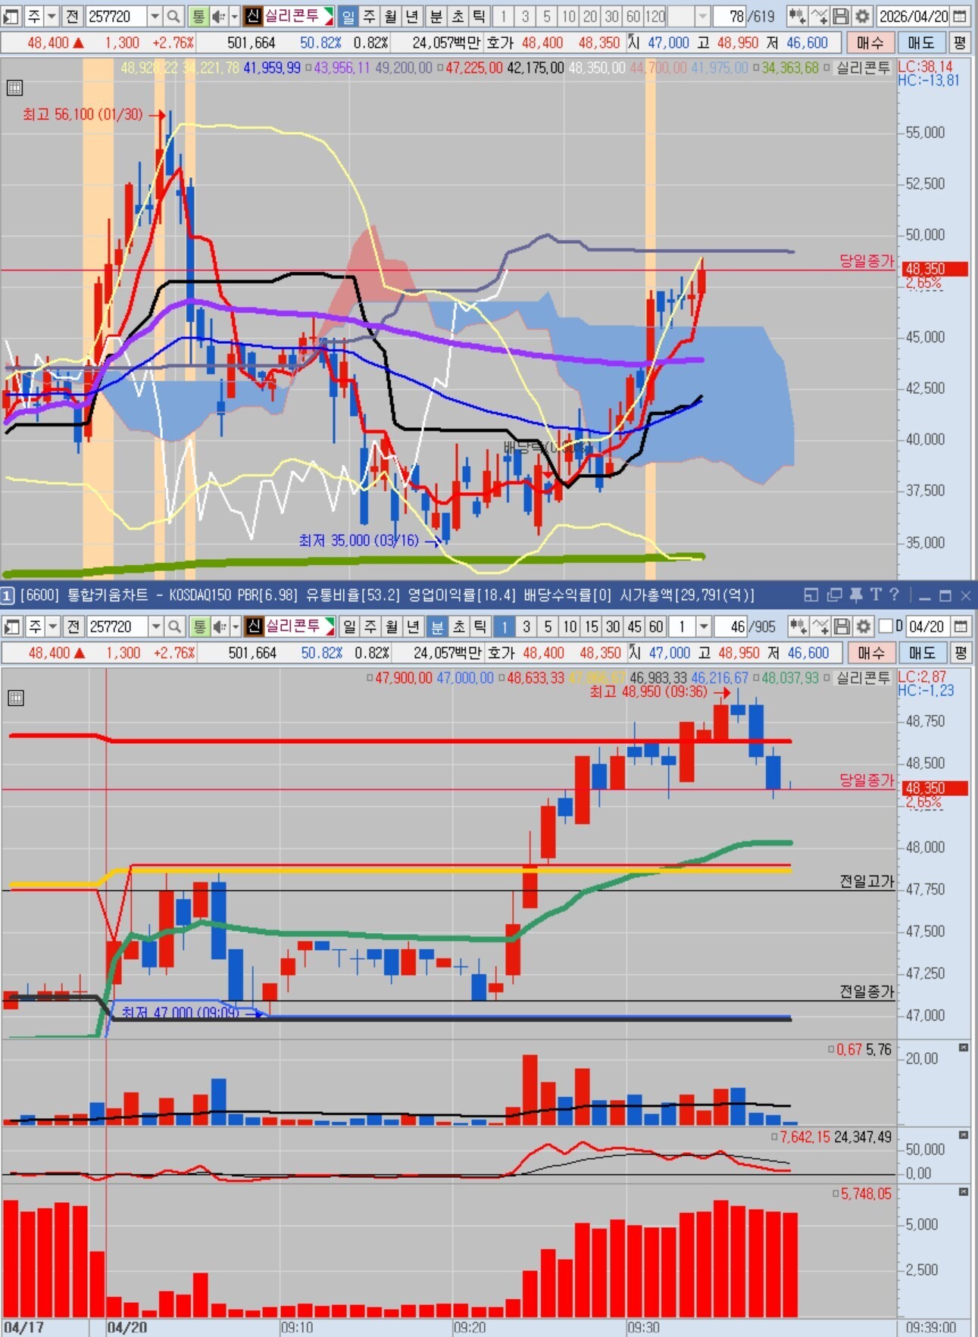Switch lower chart to 일 (daily) period
The image size is (978, 1337).
coord(349,626)
